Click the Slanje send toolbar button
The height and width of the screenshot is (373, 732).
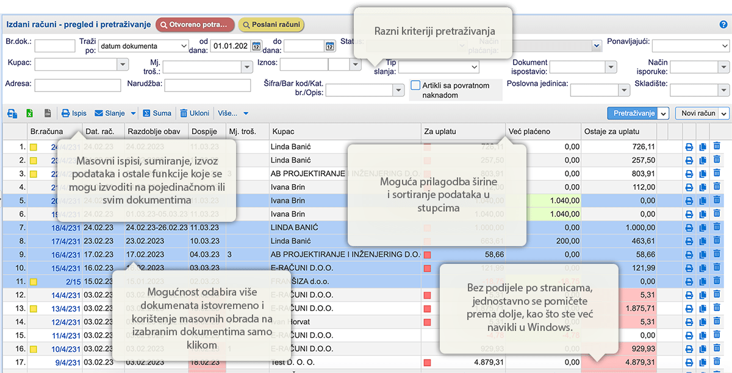(x=110, y=113)
